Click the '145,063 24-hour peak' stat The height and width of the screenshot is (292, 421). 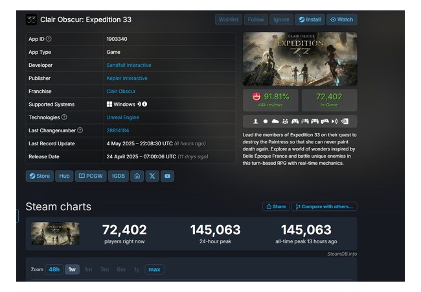pos(215,234)
